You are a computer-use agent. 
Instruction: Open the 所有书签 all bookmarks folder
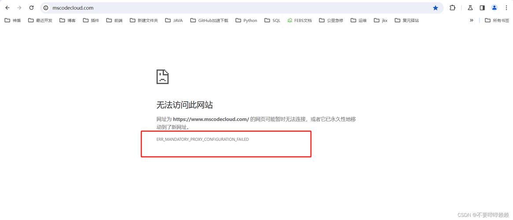click(x=497, y=20)
